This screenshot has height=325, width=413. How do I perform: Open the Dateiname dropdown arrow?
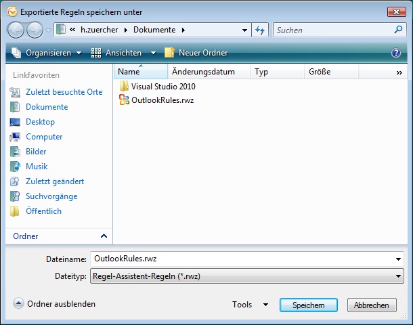click(398, 259)
